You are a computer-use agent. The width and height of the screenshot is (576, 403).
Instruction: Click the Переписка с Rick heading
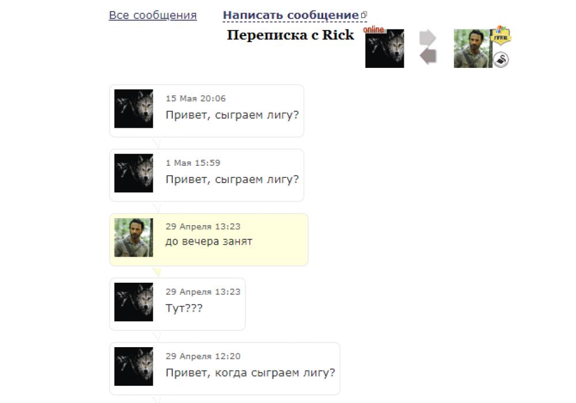[290, 35]
